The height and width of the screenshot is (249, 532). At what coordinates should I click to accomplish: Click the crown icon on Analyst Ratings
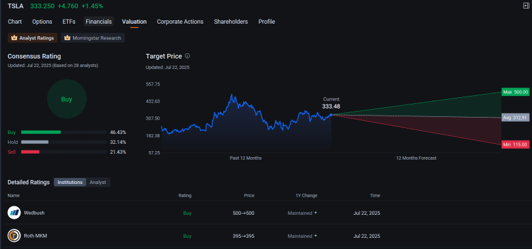coord(14,38)
